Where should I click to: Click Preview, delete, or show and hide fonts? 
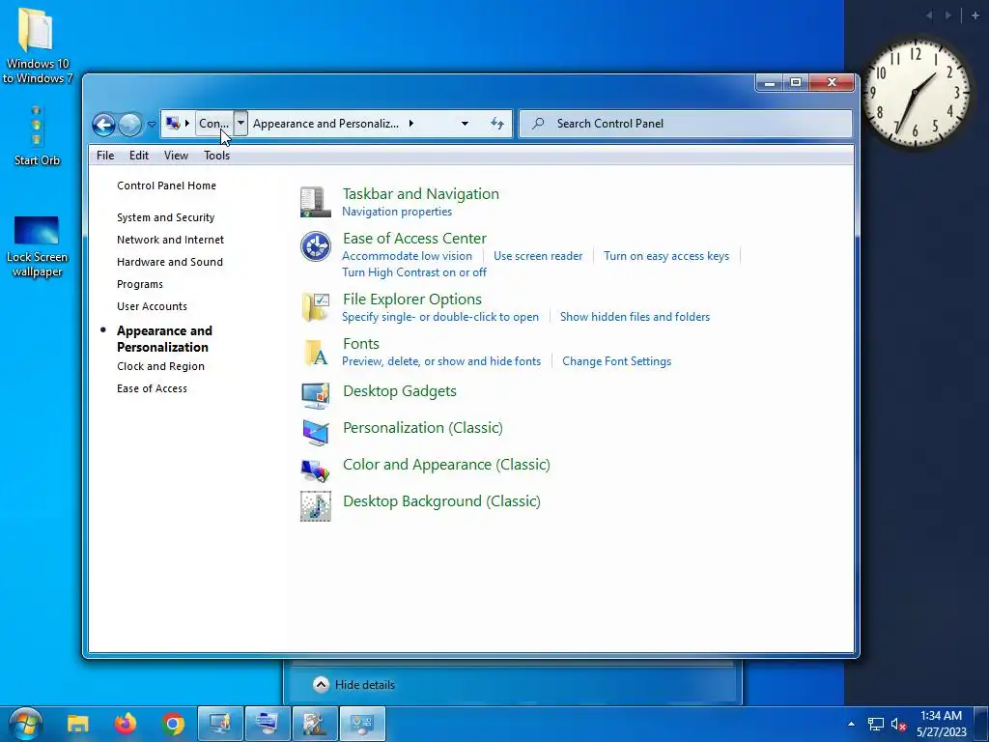pyautogui.click(x=441, y=361)
